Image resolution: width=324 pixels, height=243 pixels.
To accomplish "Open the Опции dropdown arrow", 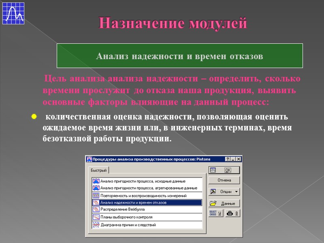I will (x=237, y=192).
